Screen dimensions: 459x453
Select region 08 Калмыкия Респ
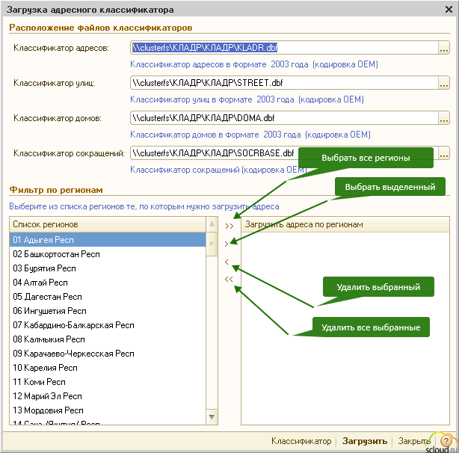[x=108, y=339]
